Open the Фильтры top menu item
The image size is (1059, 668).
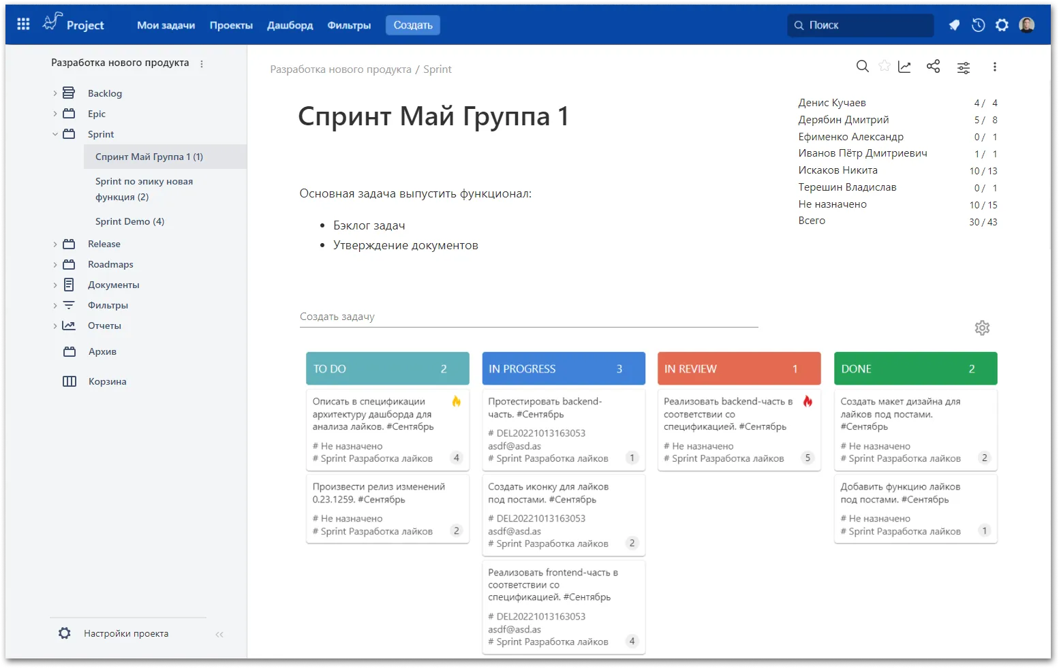coord(349,25)
